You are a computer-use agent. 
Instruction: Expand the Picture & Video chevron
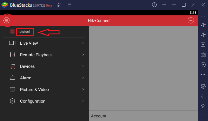coord(83,89)
